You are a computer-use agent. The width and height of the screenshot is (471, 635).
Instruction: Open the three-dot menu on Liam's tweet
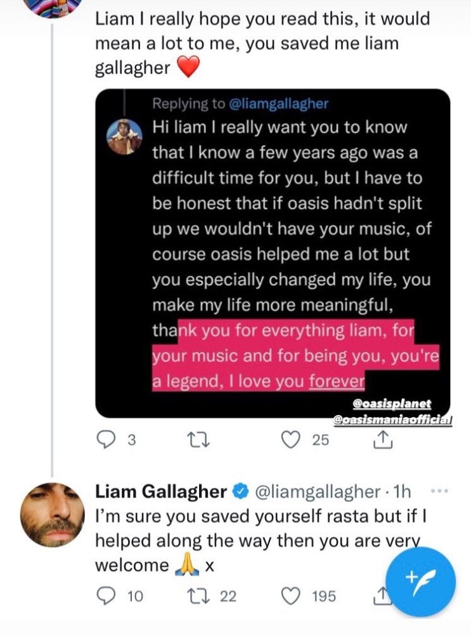point(438,491)
